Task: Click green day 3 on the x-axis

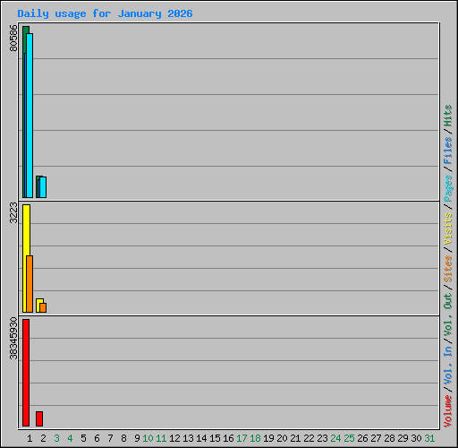Action: (56, 438)
